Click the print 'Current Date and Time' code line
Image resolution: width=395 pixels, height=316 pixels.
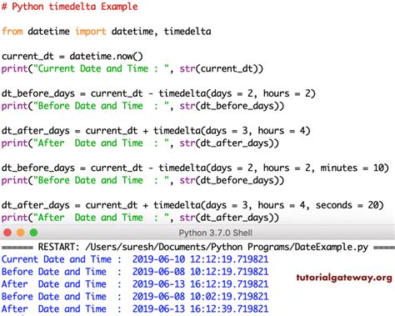[132, 68]
